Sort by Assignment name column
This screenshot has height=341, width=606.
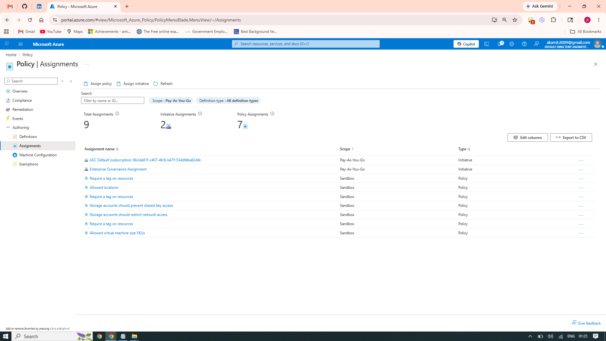101,149
